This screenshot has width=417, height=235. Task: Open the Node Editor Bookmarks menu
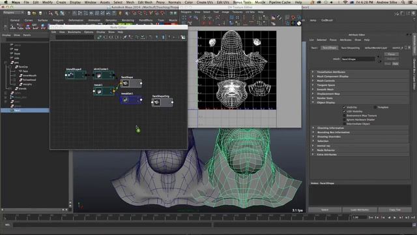pos(74,32)
